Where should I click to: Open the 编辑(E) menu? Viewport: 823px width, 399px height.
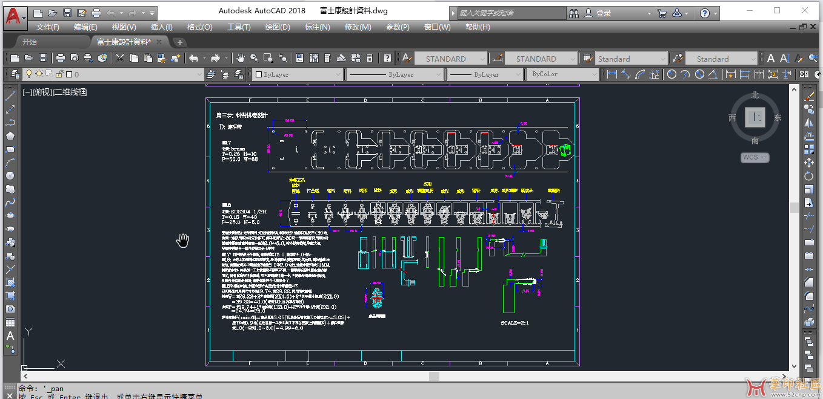pos(85,27)
